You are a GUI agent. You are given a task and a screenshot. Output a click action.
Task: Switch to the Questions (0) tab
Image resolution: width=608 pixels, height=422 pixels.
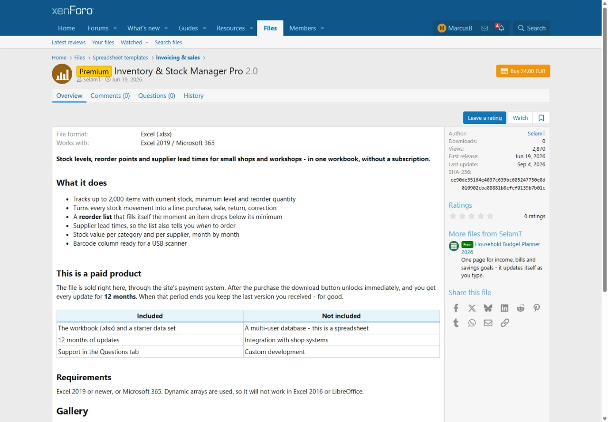click(157, 96)
